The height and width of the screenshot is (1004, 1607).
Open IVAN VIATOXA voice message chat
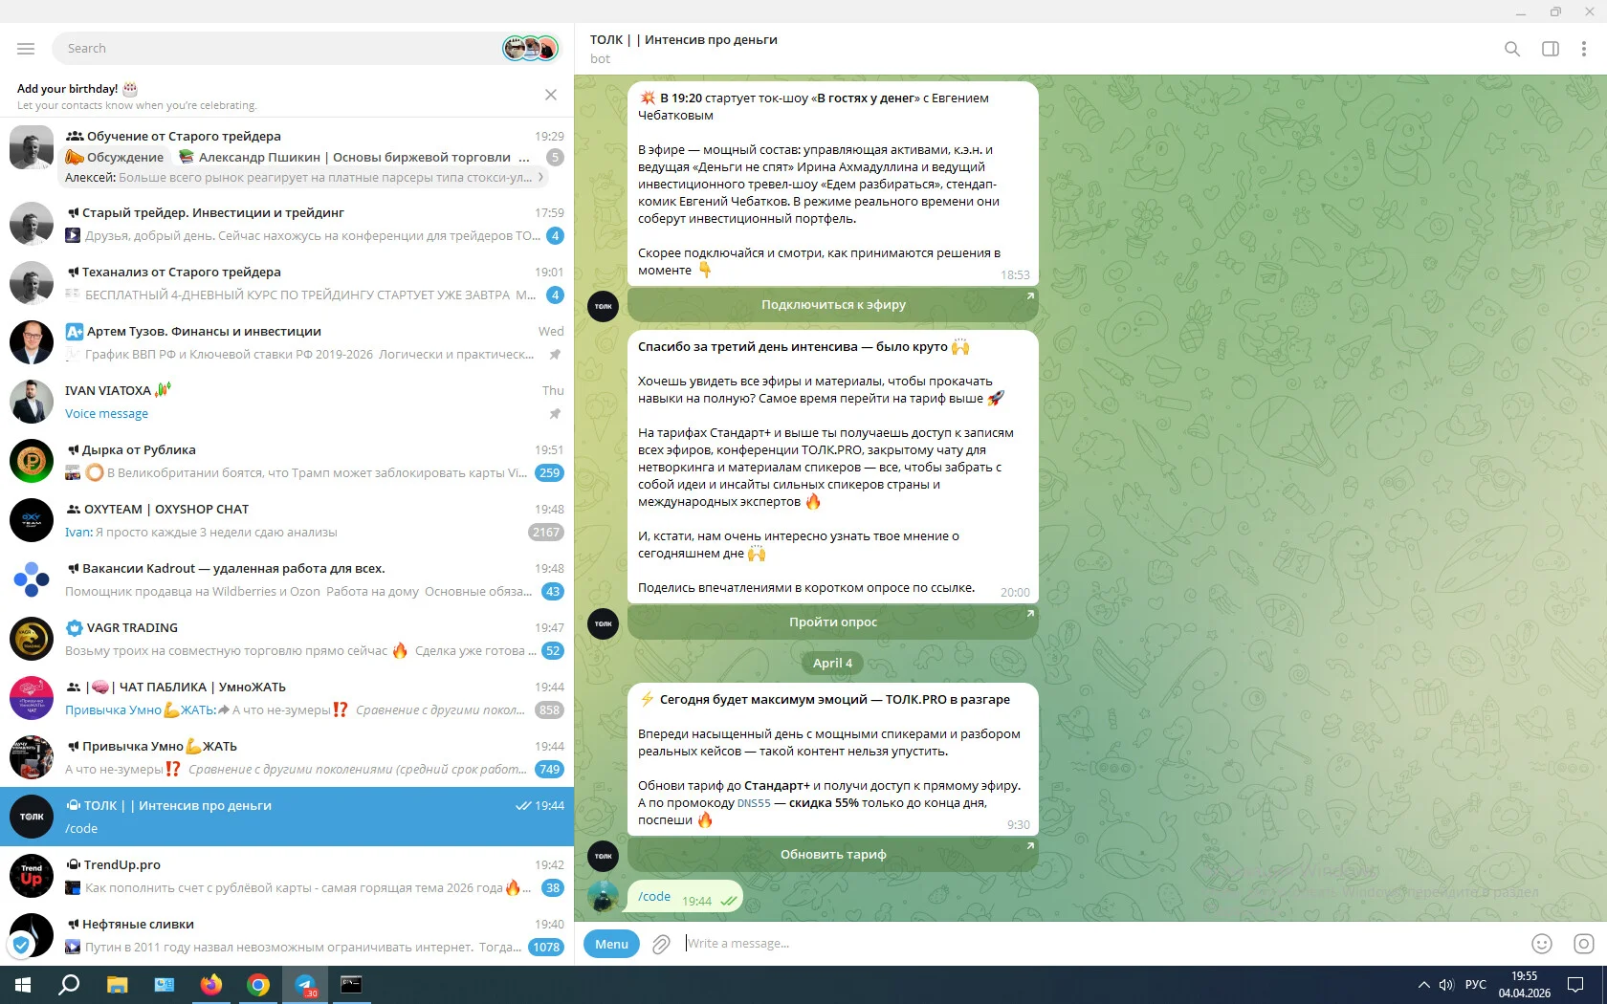point(287,402)
